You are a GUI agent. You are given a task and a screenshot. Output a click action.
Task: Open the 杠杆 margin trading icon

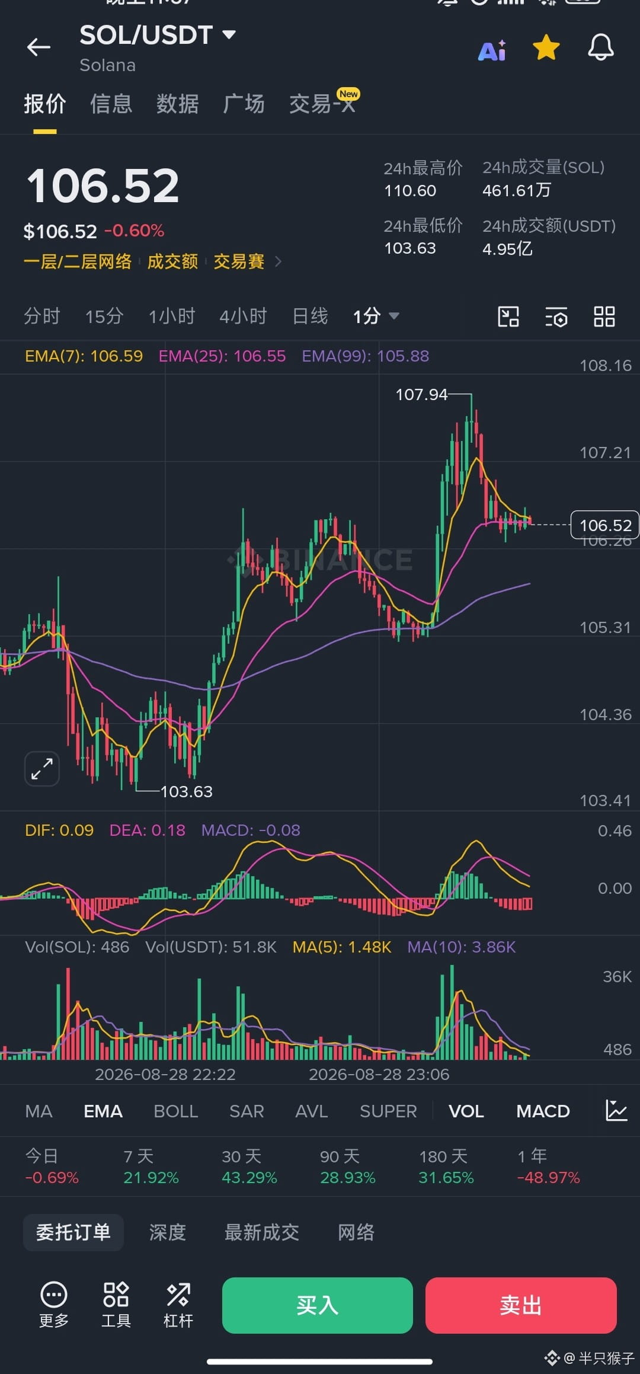point(178,1305)
